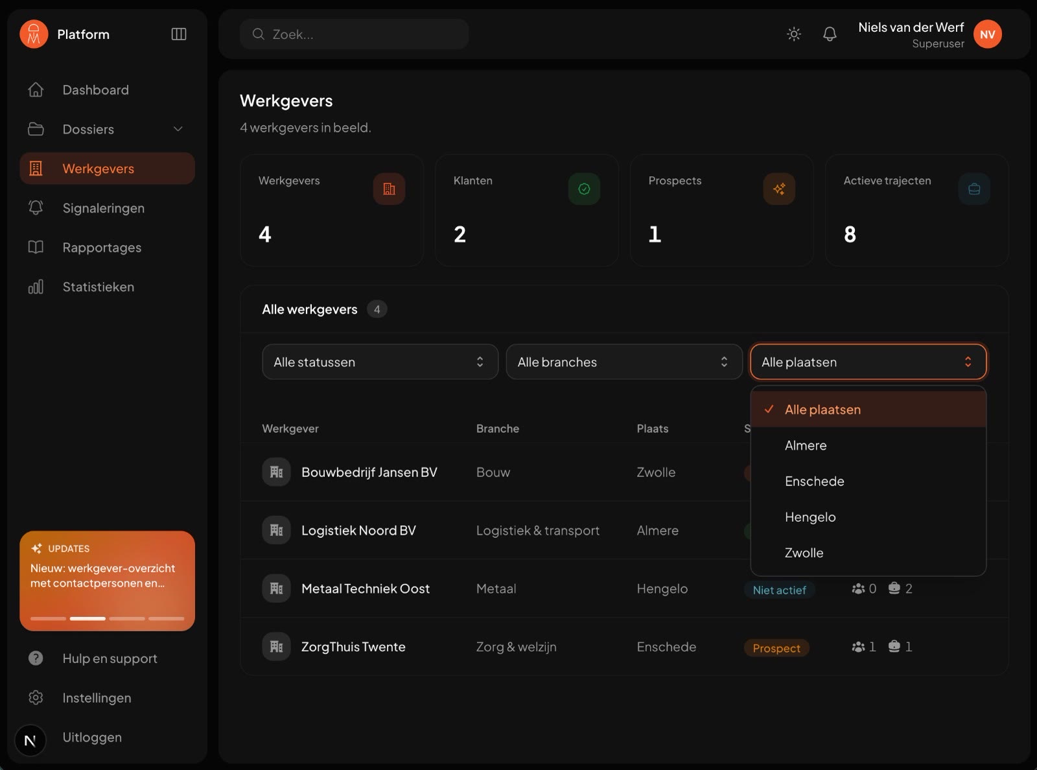Click the Statistieken bar chart icon
The width and height of the screenshot is (1037, 770).
36,287
